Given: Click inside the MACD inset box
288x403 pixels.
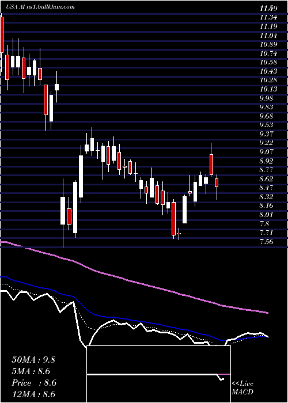Looking at the screenshot, I should (x=158, y=374).
